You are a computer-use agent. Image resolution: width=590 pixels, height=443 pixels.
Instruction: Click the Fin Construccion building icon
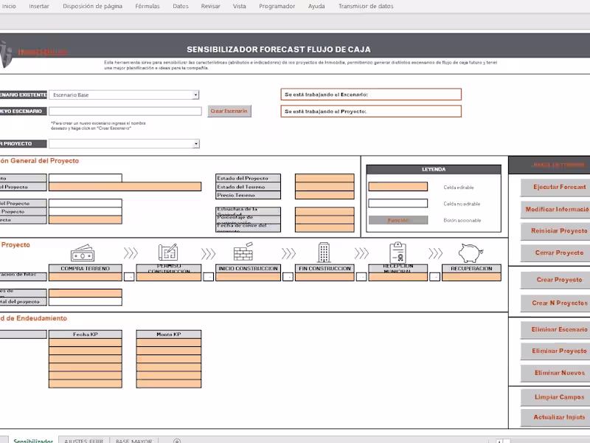click(x=324, y=252)
